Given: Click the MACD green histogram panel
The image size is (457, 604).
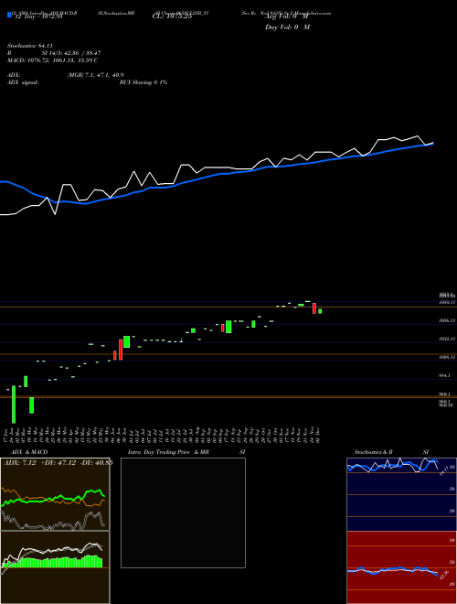Looking at the screenshot, I should point(55,566).
